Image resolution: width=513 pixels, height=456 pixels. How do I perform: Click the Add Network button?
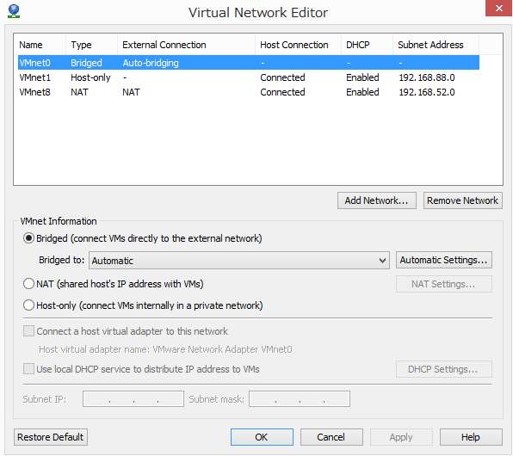(x=377, y=200)
